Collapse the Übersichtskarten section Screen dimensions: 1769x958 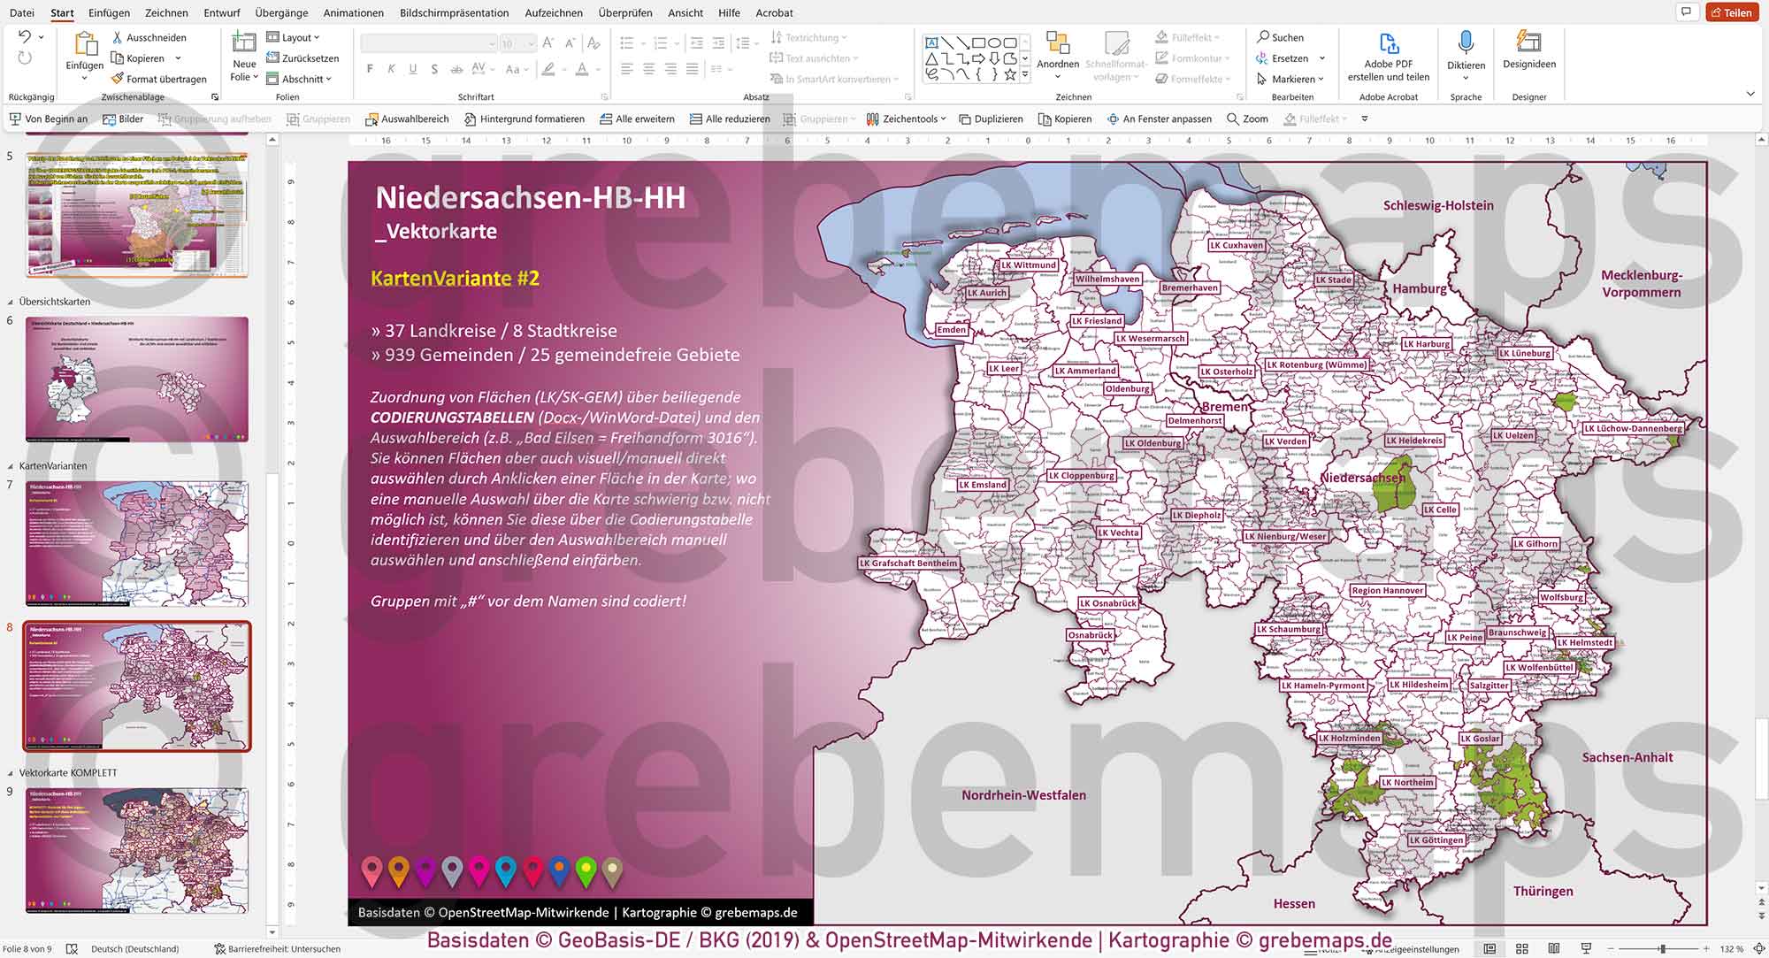(x=11, y=302)
